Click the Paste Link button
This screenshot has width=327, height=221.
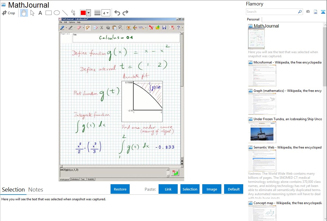click(x=168, y=189)
